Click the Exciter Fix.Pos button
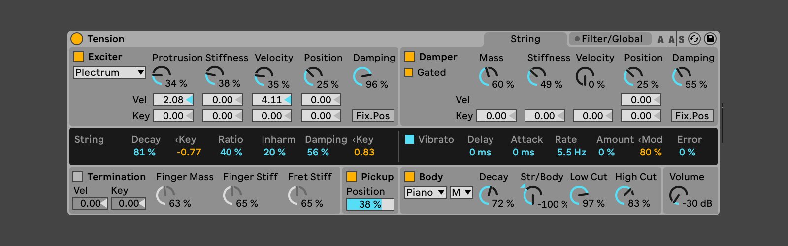788x246 pixels. click(373, 116)
